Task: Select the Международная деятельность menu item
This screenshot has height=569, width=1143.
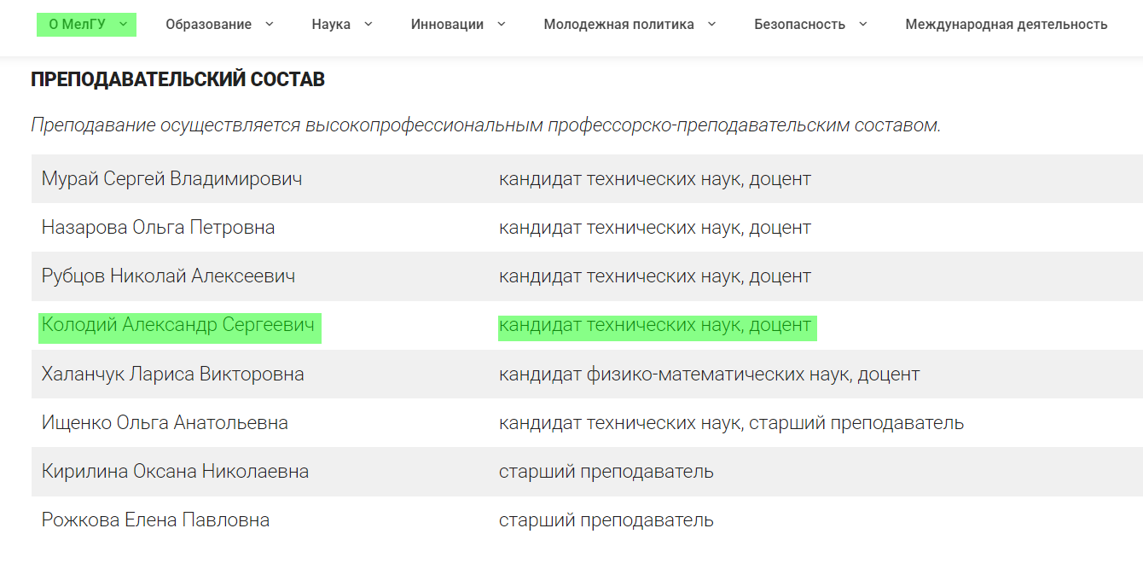Action: [1006, 24]
